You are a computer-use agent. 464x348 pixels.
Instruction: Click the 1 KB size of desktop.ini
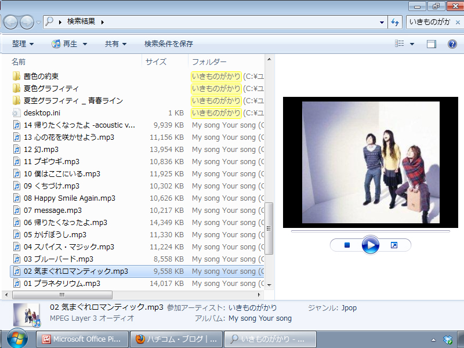(176, 113)
